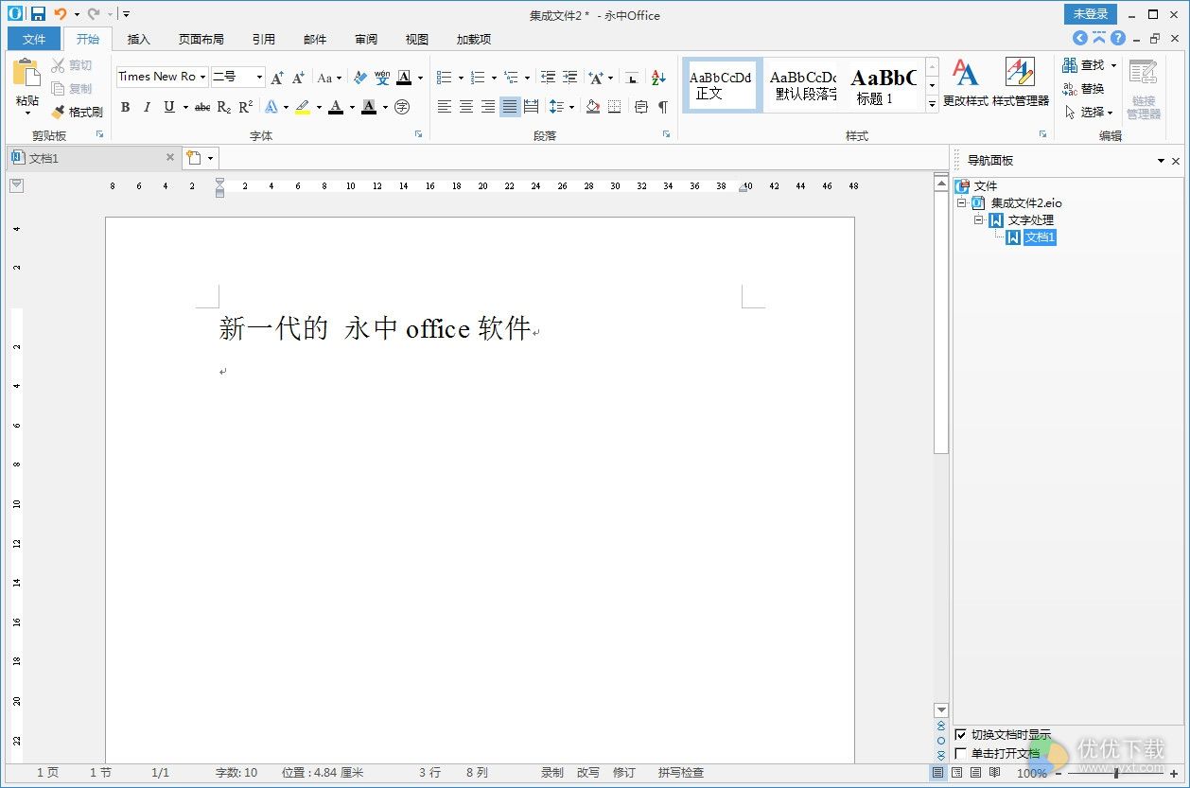Switch to the 页面布局 (Page Layout) tab
This screenshot has width=1190, height=788.
coord(201,39)
